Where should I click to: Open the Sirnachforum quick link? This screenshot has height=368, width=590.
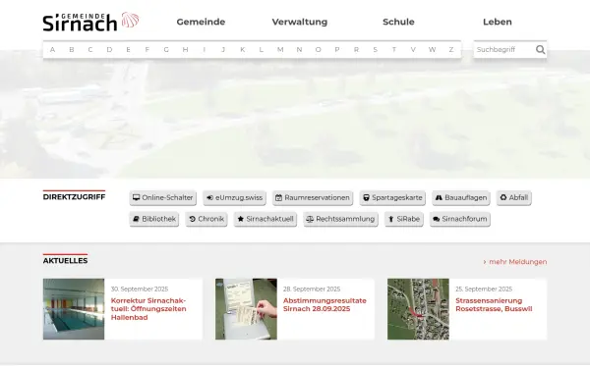coord(460,219)
